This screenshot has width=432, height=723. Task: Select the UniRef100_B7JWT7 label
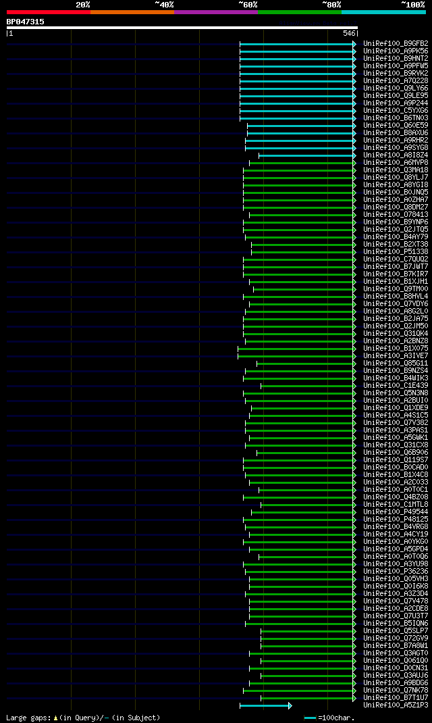(396, 266)
